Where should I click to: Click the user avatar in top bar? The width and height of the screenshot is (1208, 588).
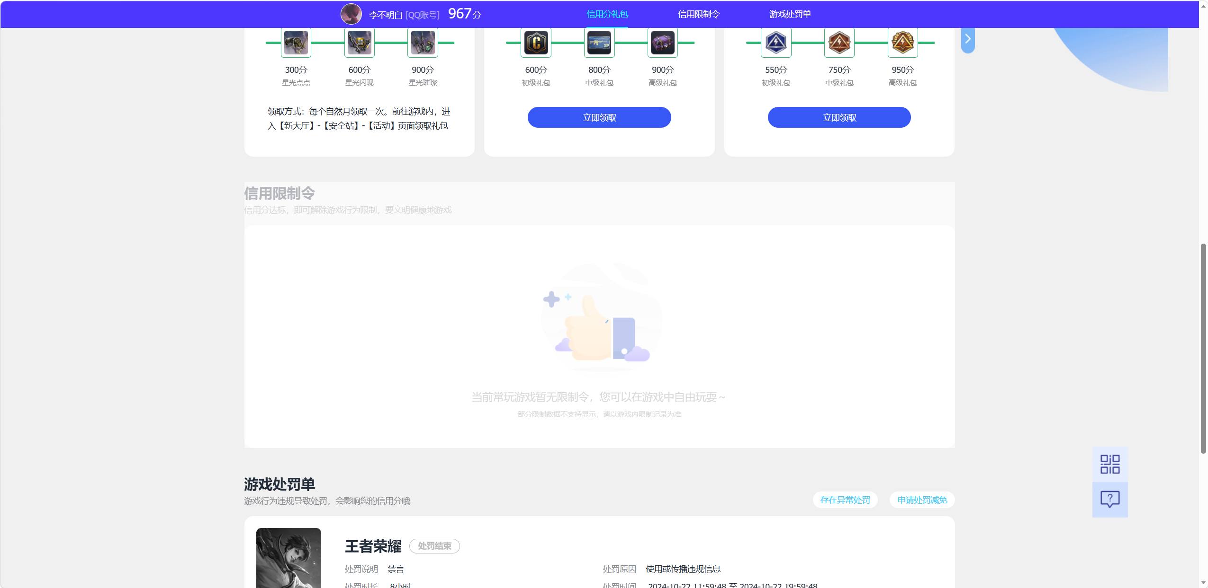pos(351,14)
